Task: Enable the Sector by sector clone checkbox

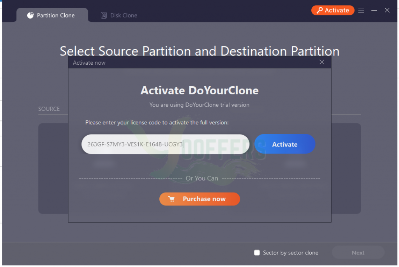Action: tap(257, 253)
